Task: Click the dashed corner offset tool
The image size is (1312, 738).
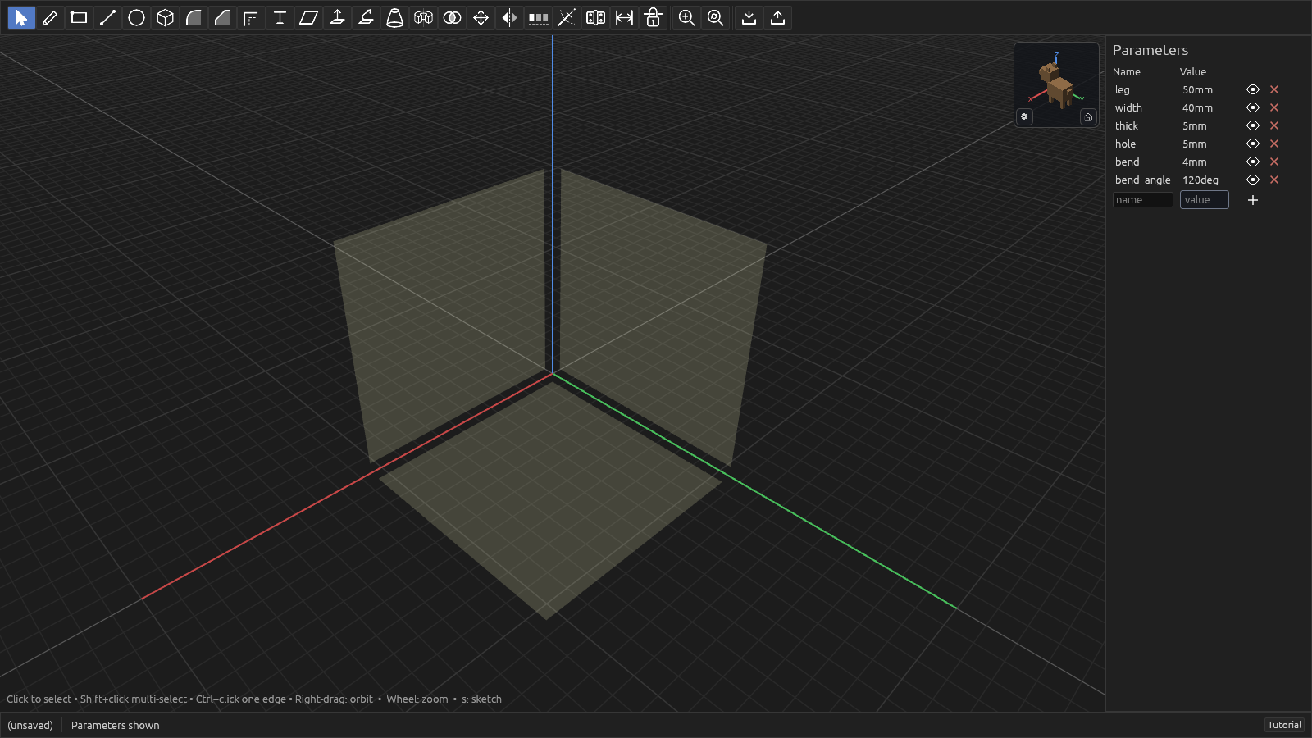Action: tap(251, 17)
